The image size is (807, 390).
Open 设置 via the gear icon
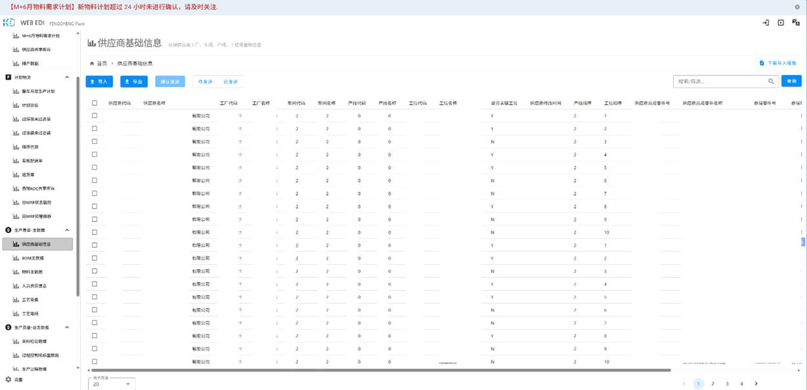point(8,380)
